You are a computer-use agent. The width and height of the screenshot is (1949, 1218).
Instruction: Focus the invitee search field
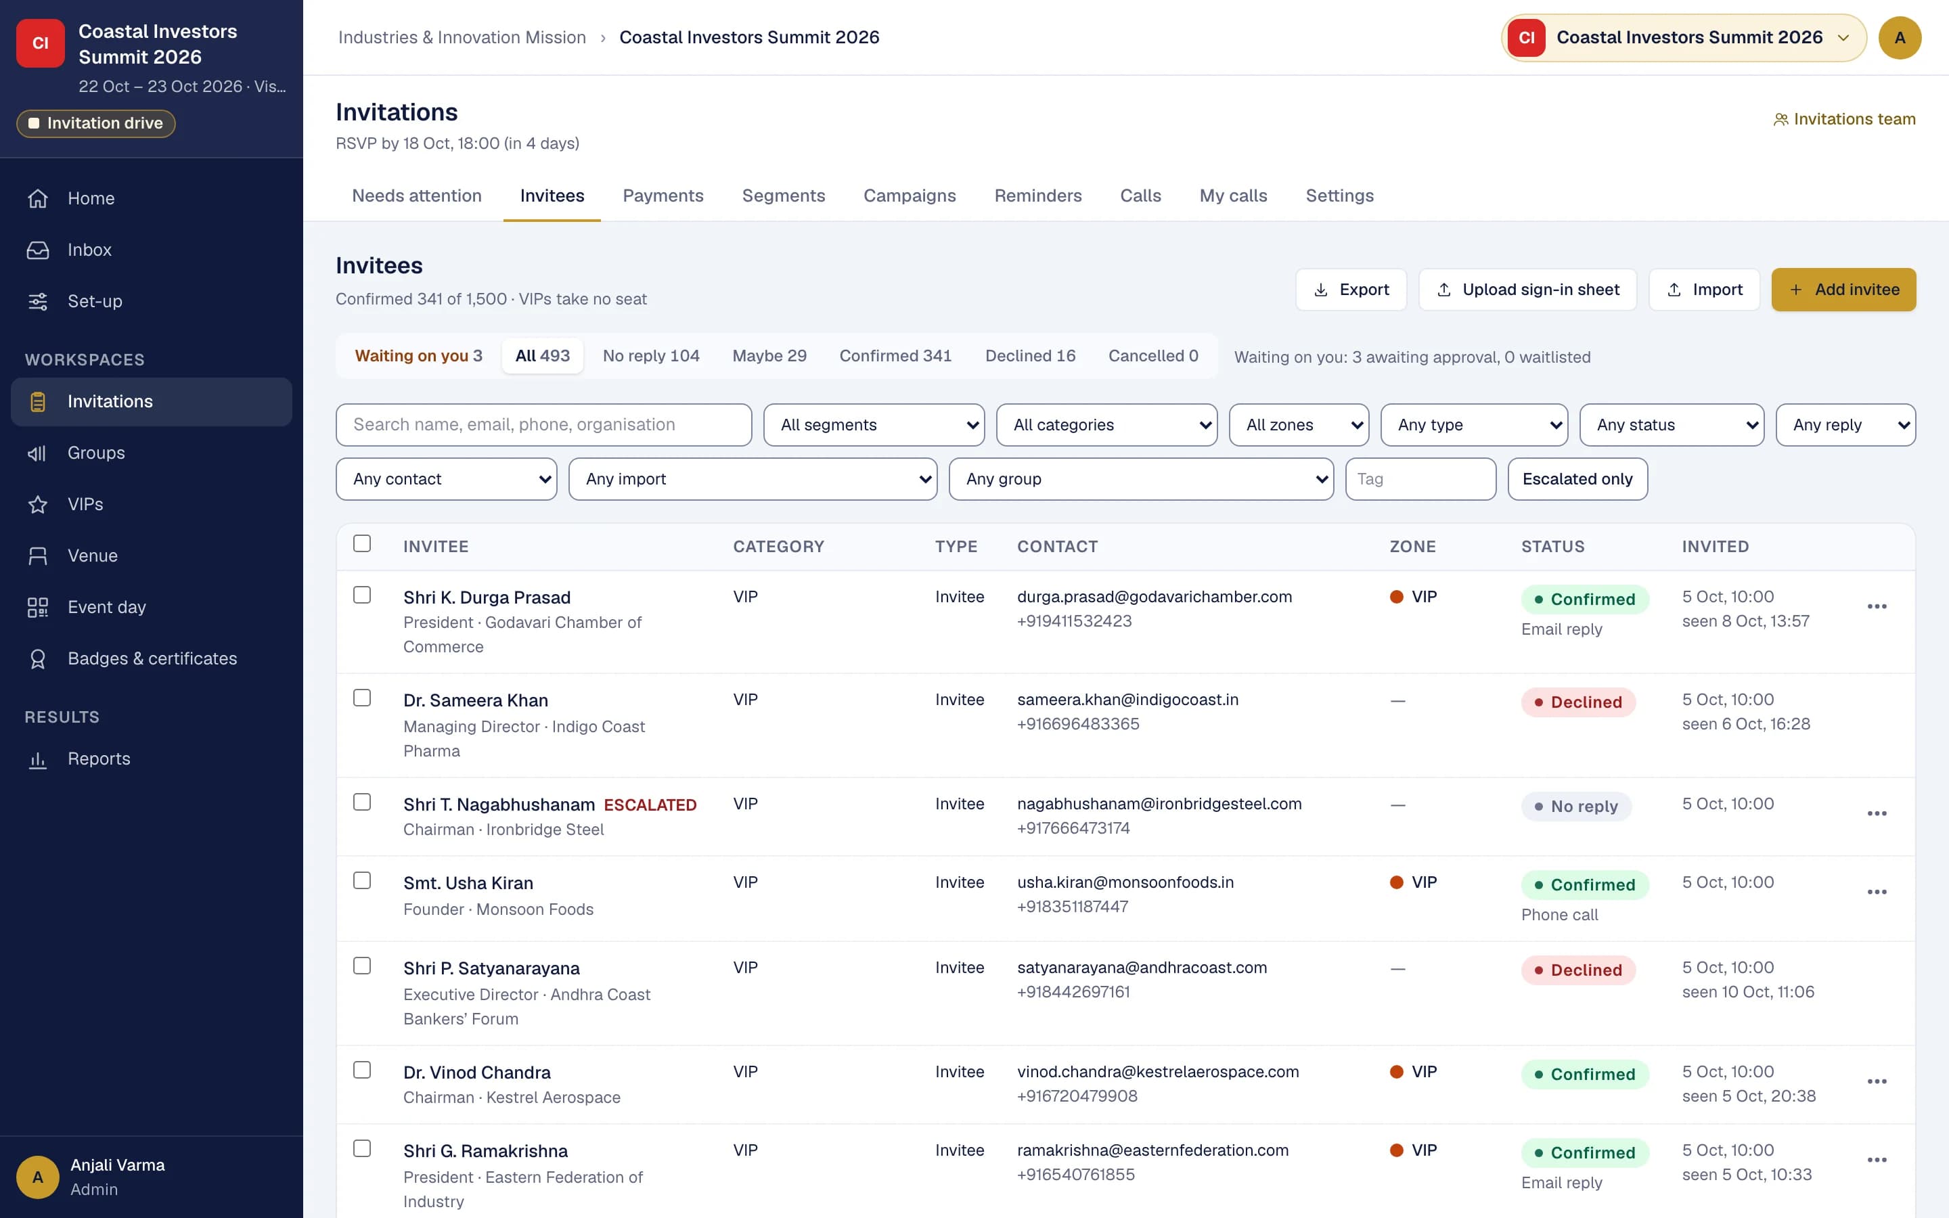(x=543, y=424)
